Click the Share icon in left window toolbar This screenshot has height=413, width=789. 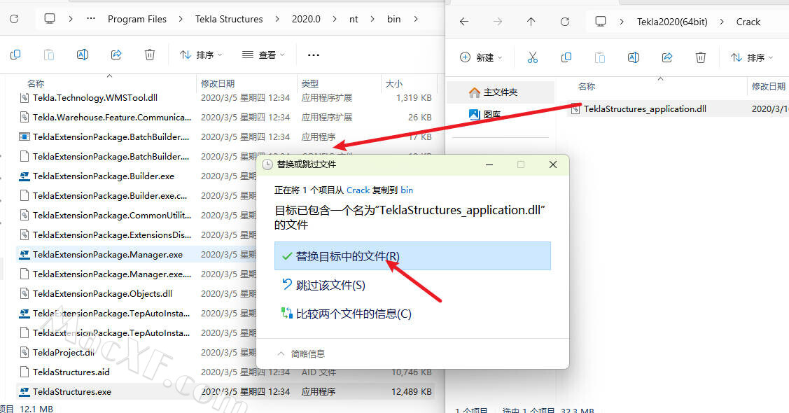[x=116, y=55]
